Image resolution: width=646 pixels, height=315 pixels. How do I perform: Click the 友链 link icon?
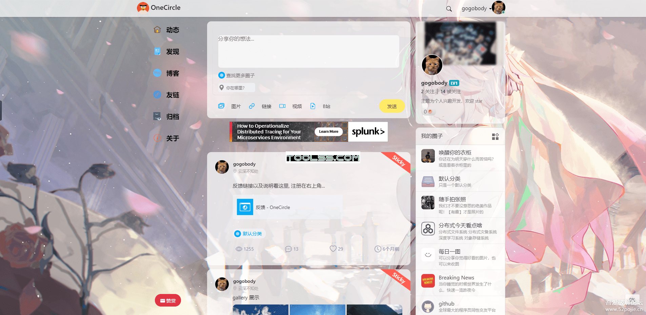click(157, 94)
